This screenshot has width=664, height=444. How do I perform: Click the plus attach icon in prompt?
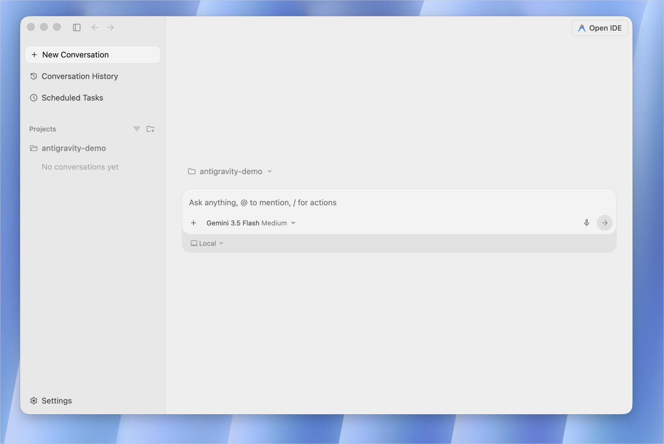(x=194, y=223)
